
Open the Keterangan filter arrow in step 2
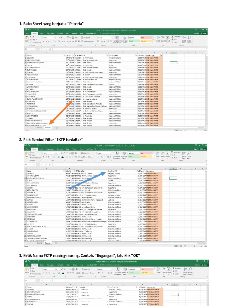(x=161, y=171)
